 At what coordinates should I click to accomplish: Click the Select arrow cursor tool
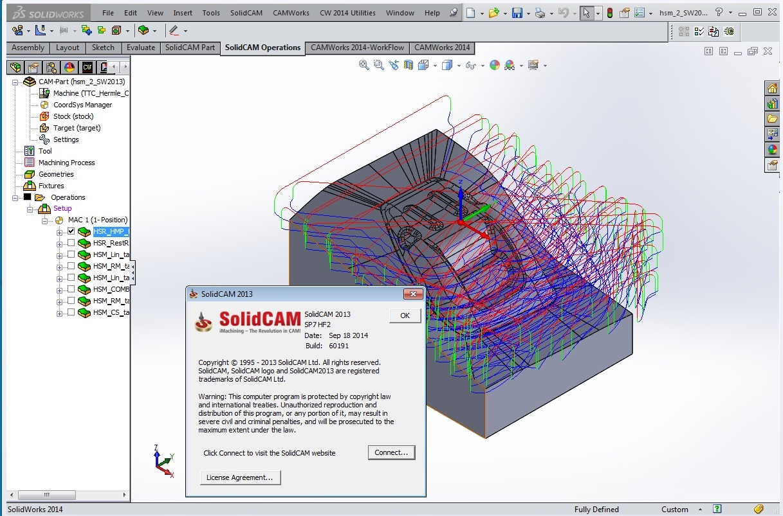pyautogui.click(x=586, y=12)
